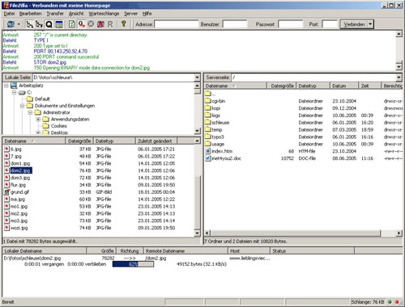Select the schleuse folder on server
Image resolution: width=405 pixels, height=307 pixels.
(x=217, y=123)
